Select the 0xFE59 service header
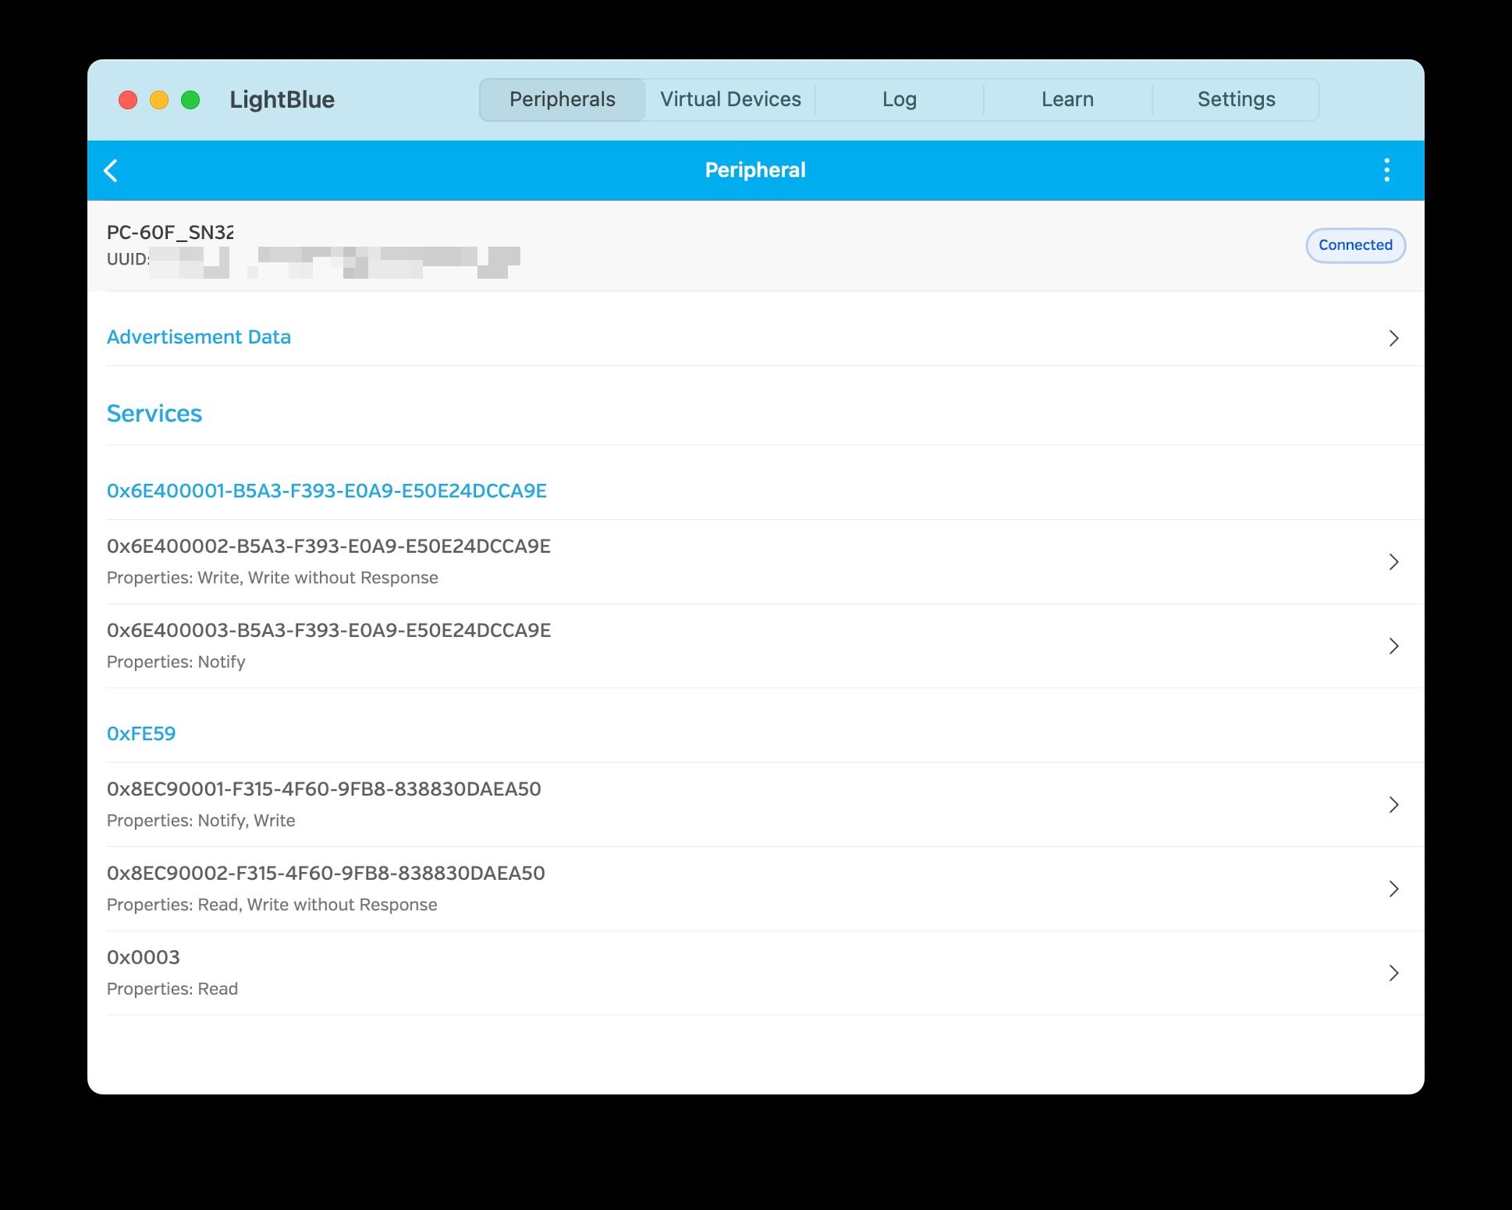The height and width of the screenshot is (1210, 1512). (x=141, y=734)
